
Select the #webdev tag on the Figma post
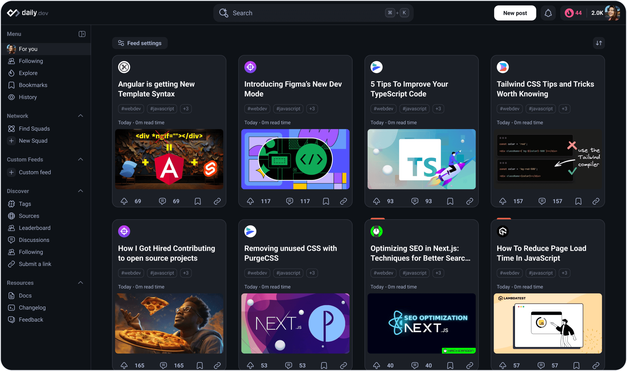[257, 109]
